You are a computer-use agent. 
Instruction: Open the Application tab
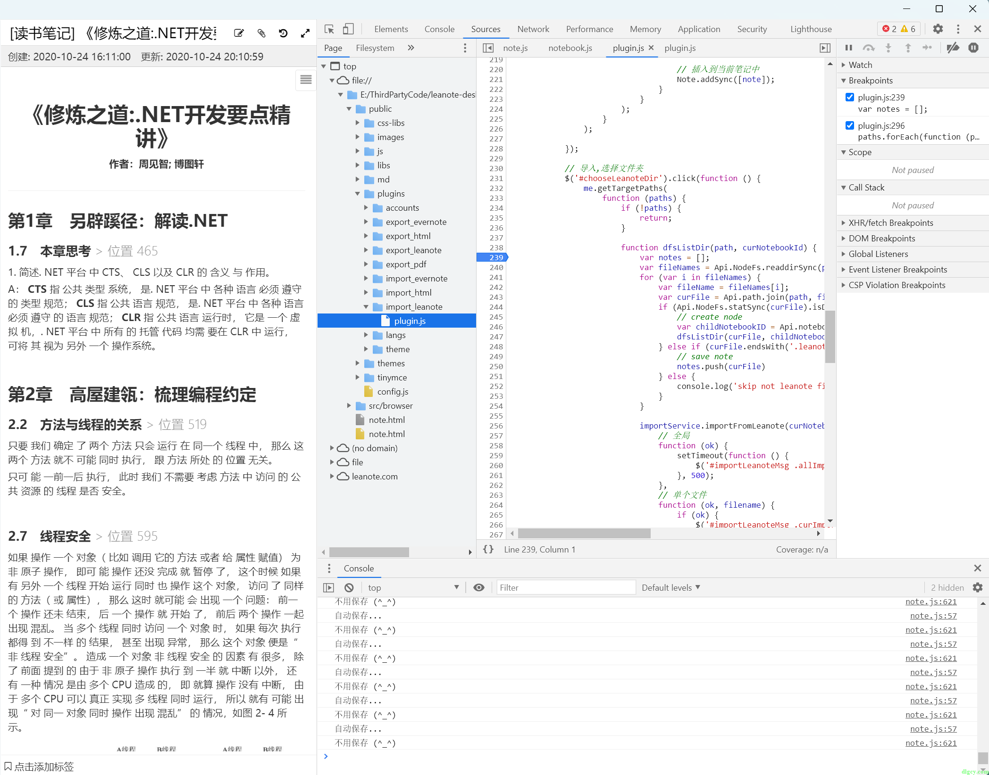coord(699,29)
